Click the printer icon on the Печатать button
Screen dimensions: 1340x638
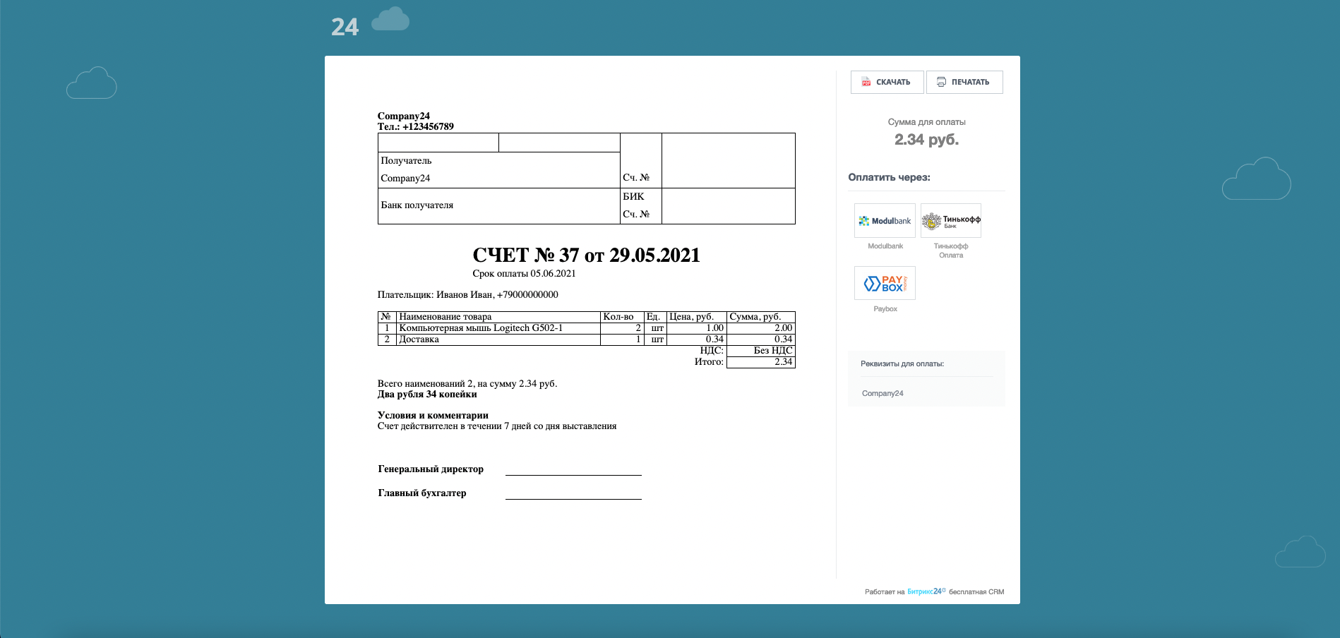pos(941,83)
